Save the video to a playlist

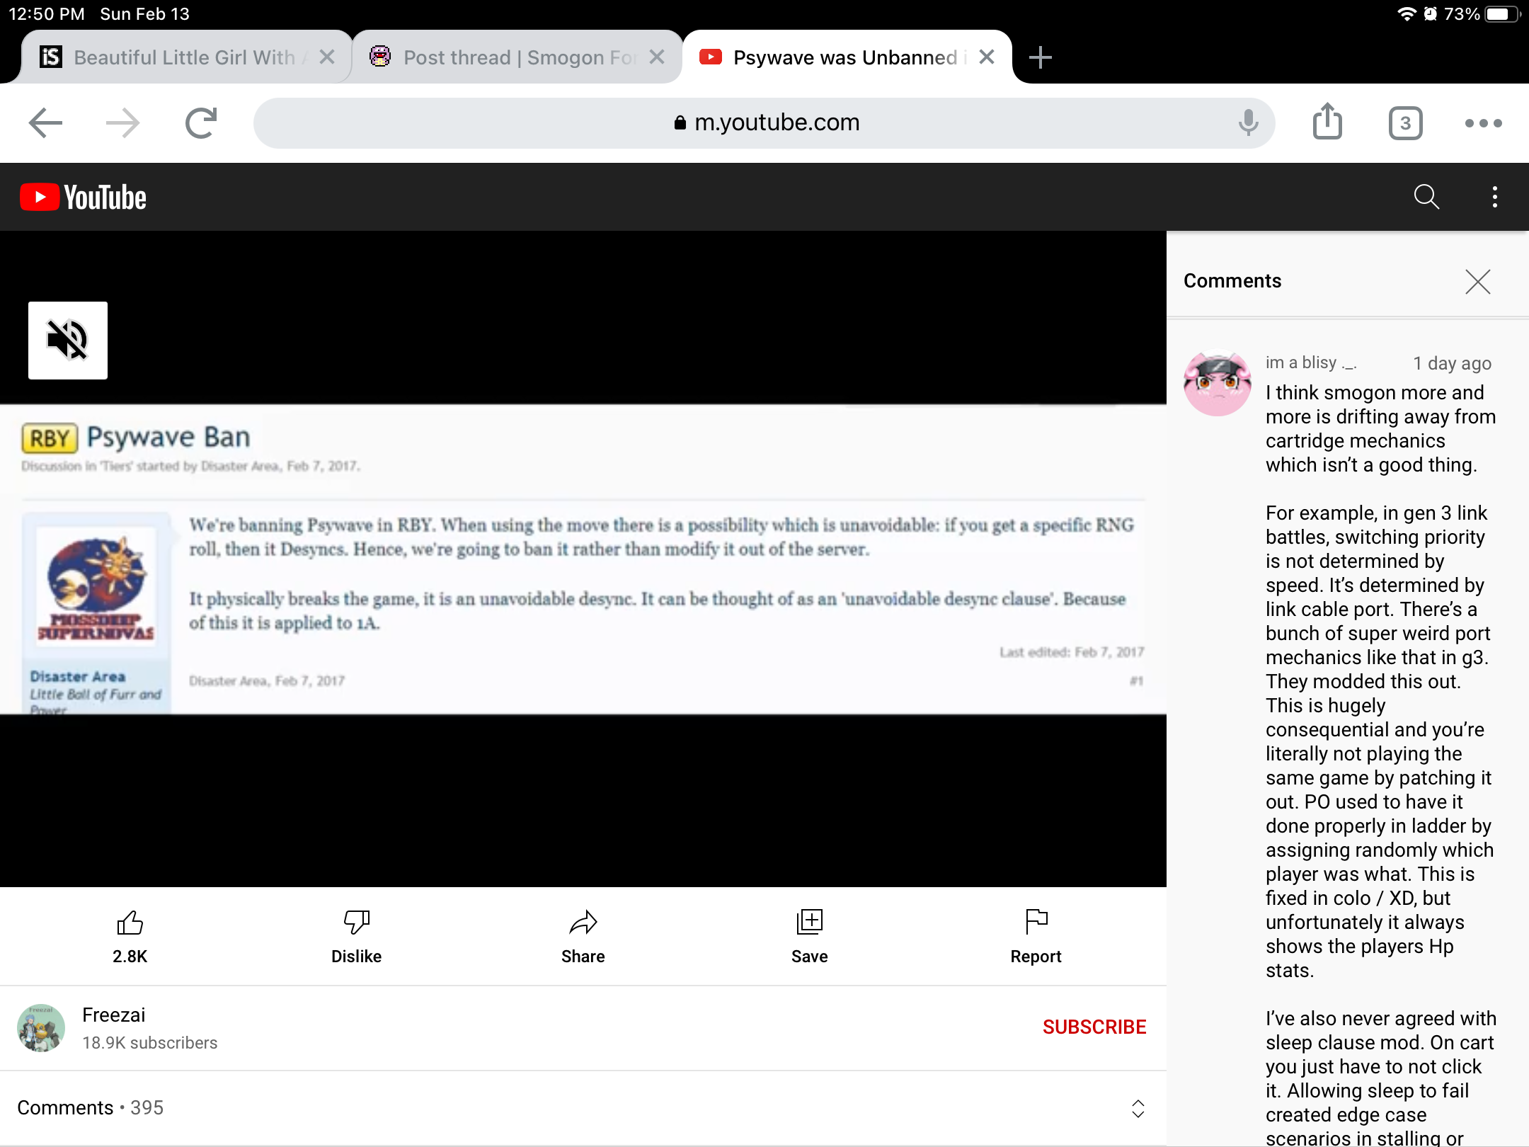tap(809, 936)
